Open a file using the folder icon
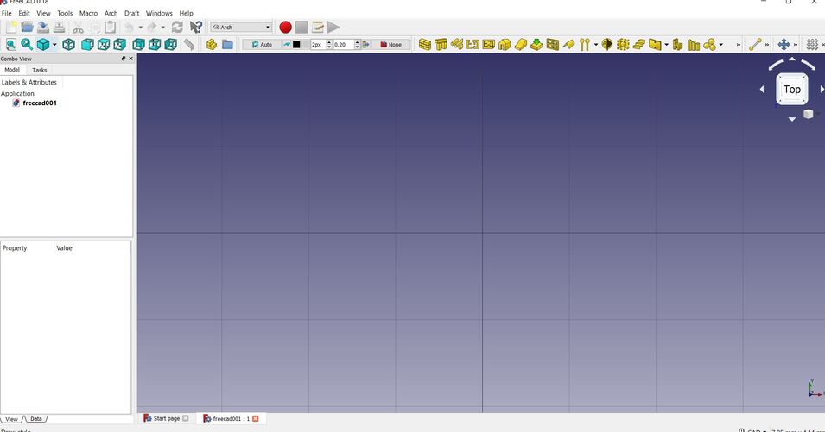825x432 pixels. point(28,28)
